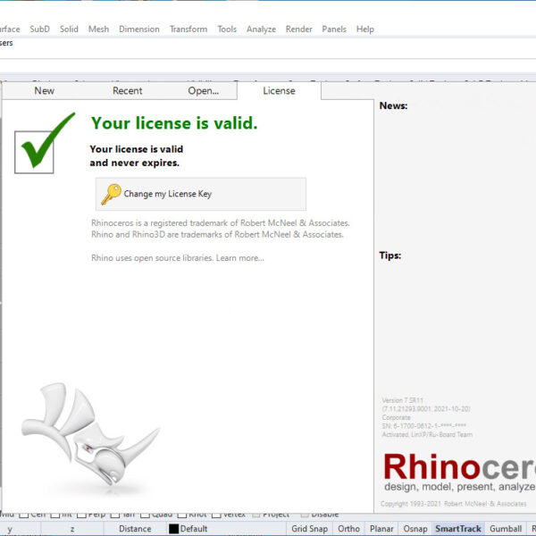The image size is (536, 536).
Task: Open the Help menu
Action: pos(365,29)
